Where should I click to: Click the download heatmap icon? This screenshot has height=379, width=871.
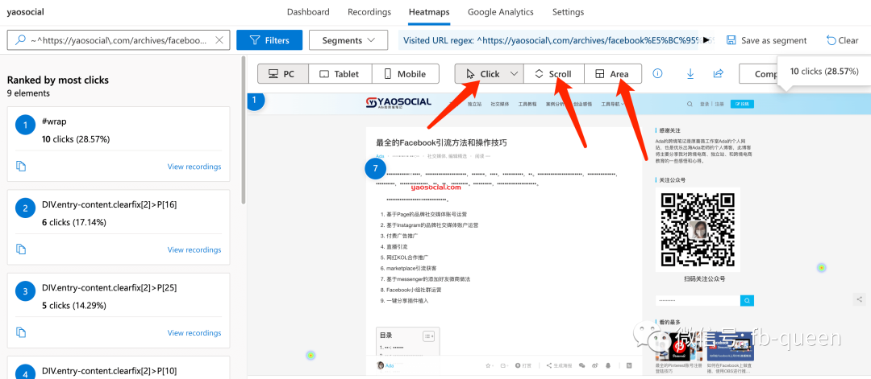pos(690,73)
